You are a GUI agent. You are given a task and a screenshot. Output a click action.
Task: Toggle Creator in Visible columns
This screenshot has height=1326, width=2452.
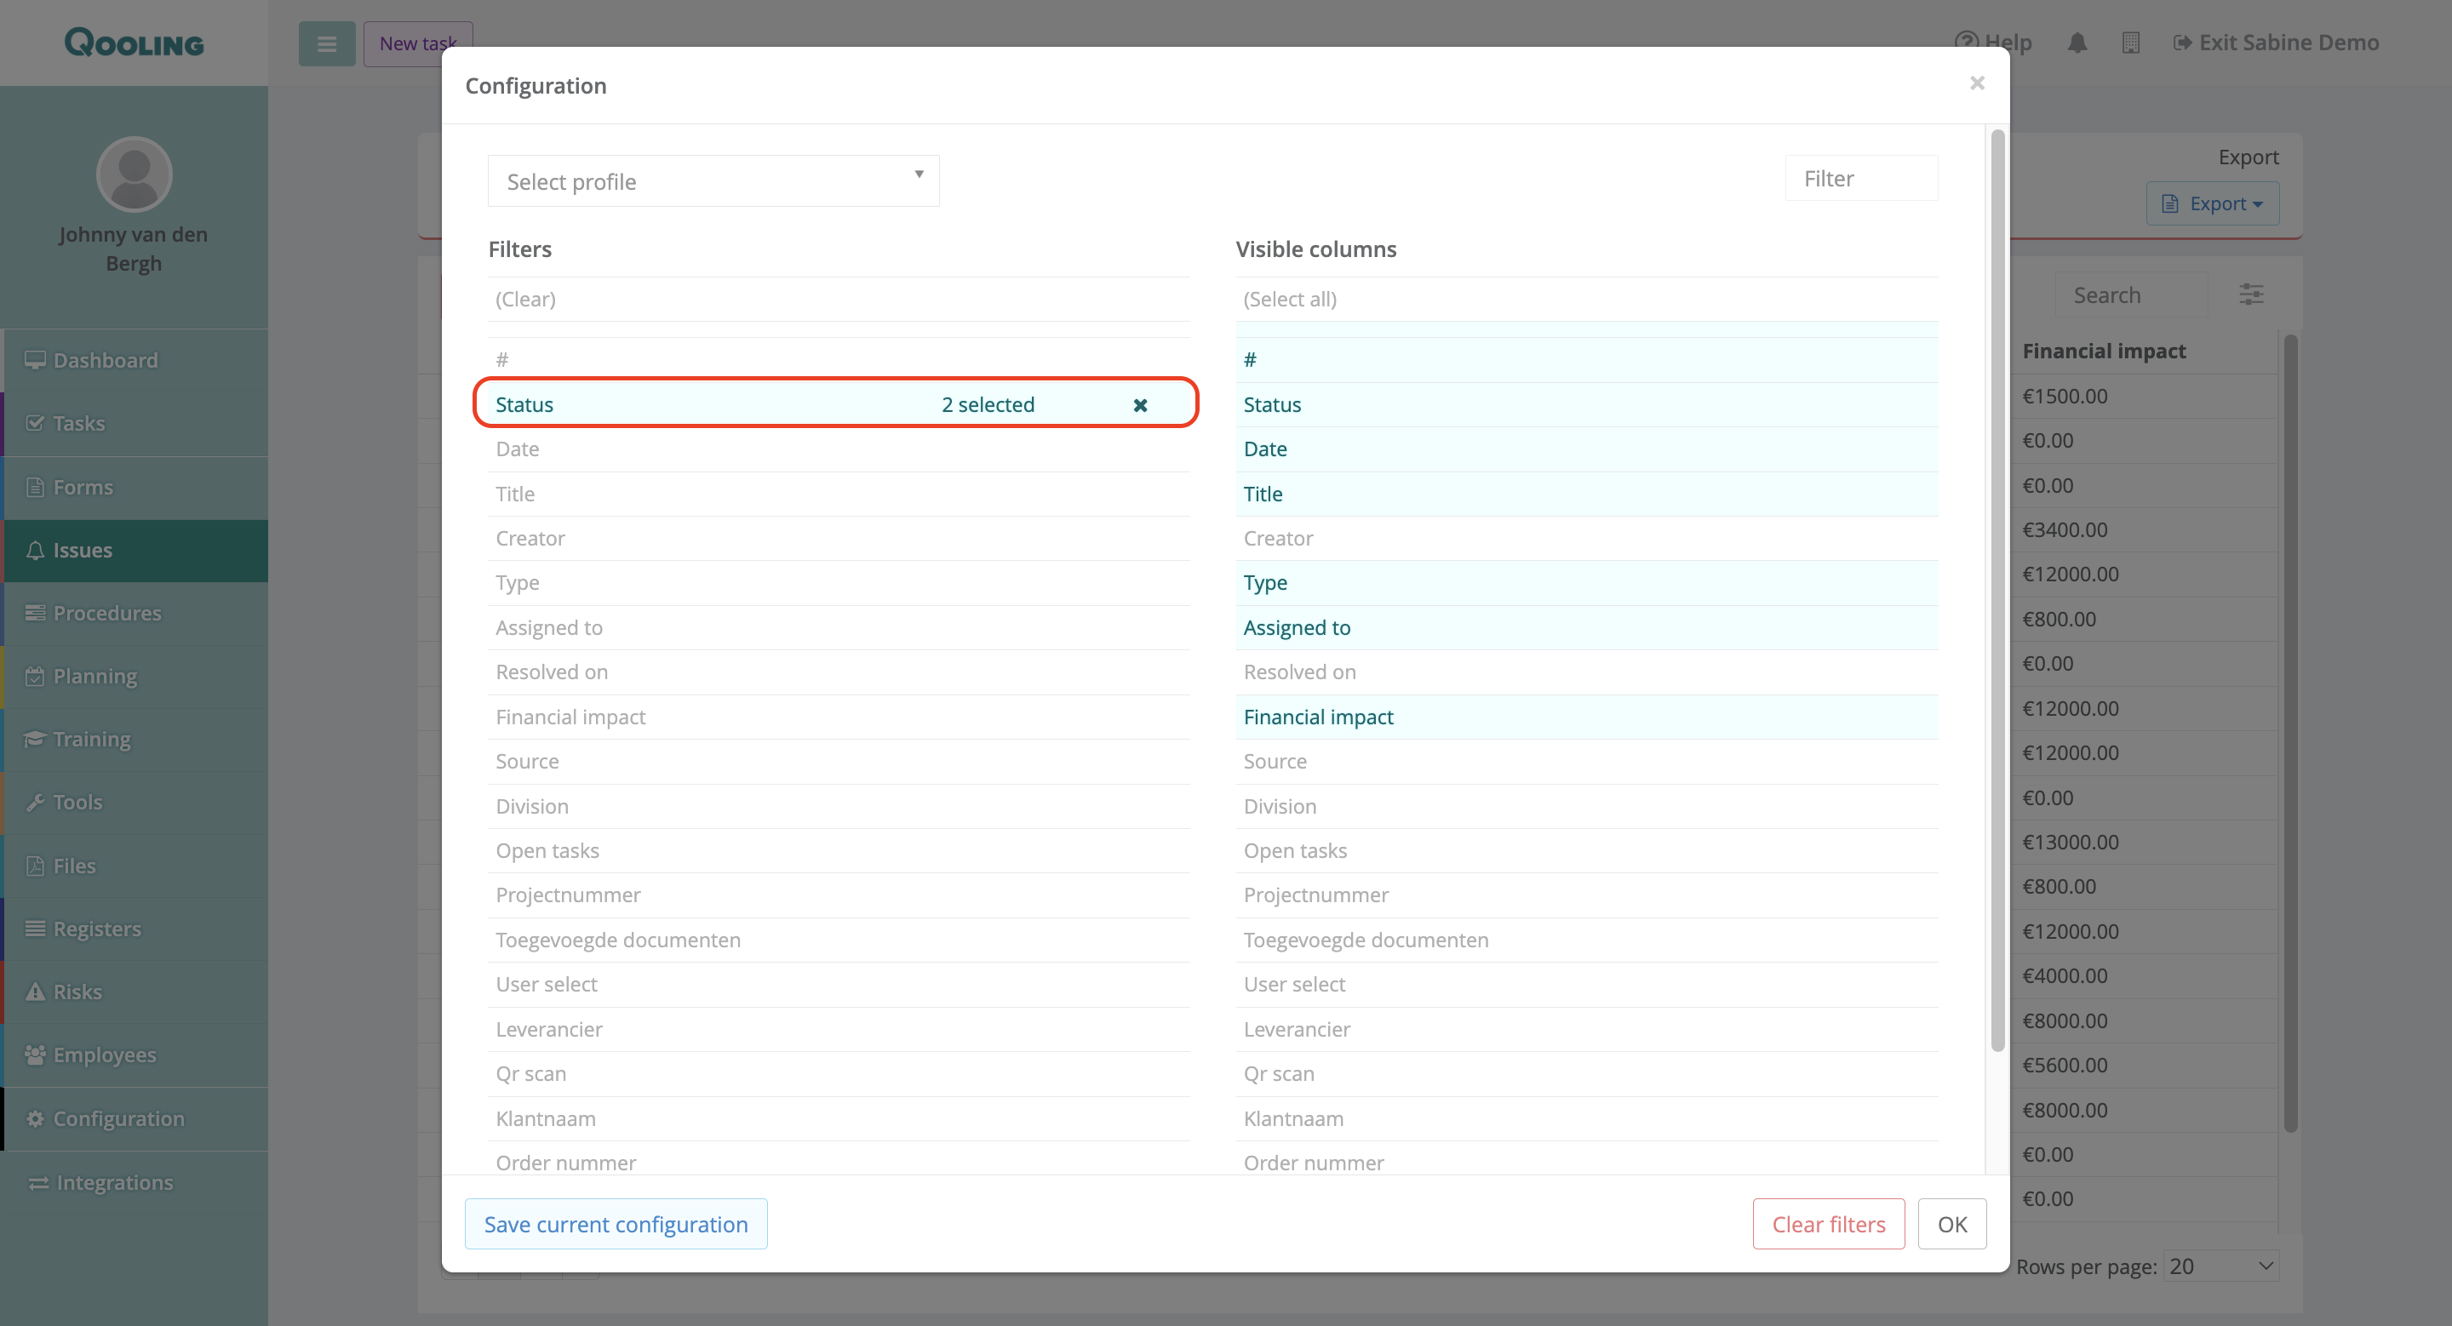pos(1277,539)
